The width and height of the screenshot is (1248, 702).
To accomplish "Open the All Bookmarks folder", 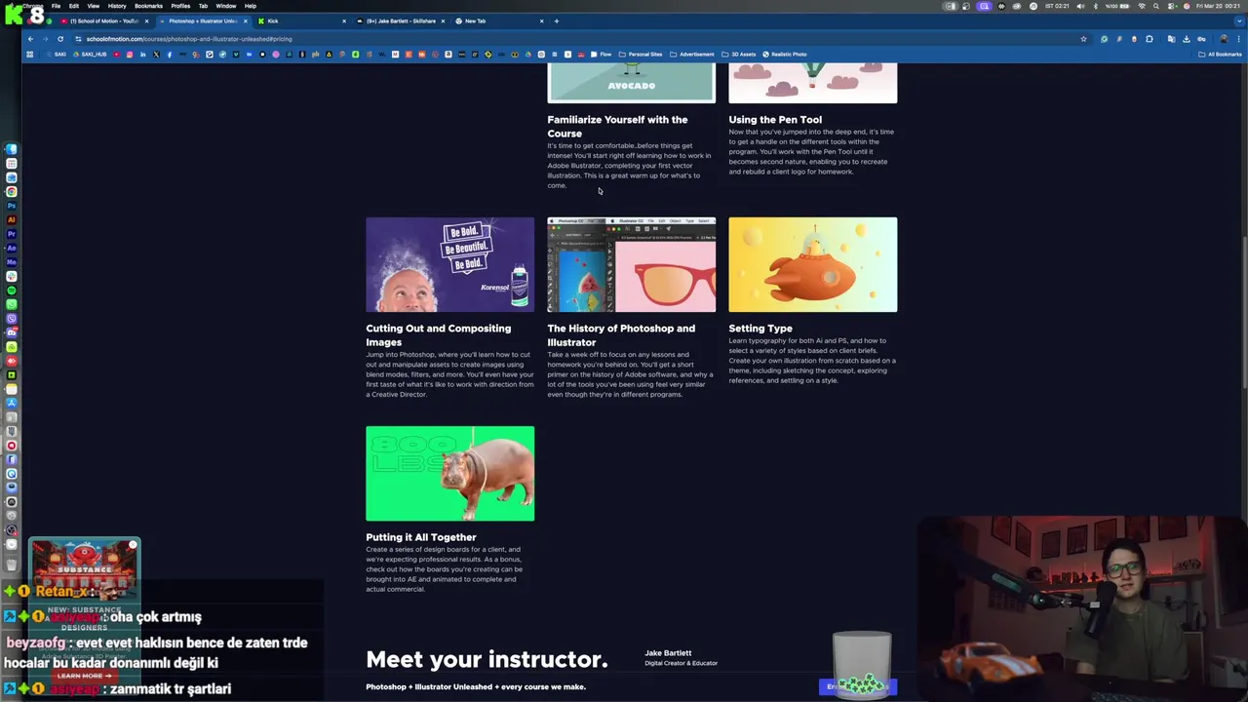I will tap(1220, 54).
